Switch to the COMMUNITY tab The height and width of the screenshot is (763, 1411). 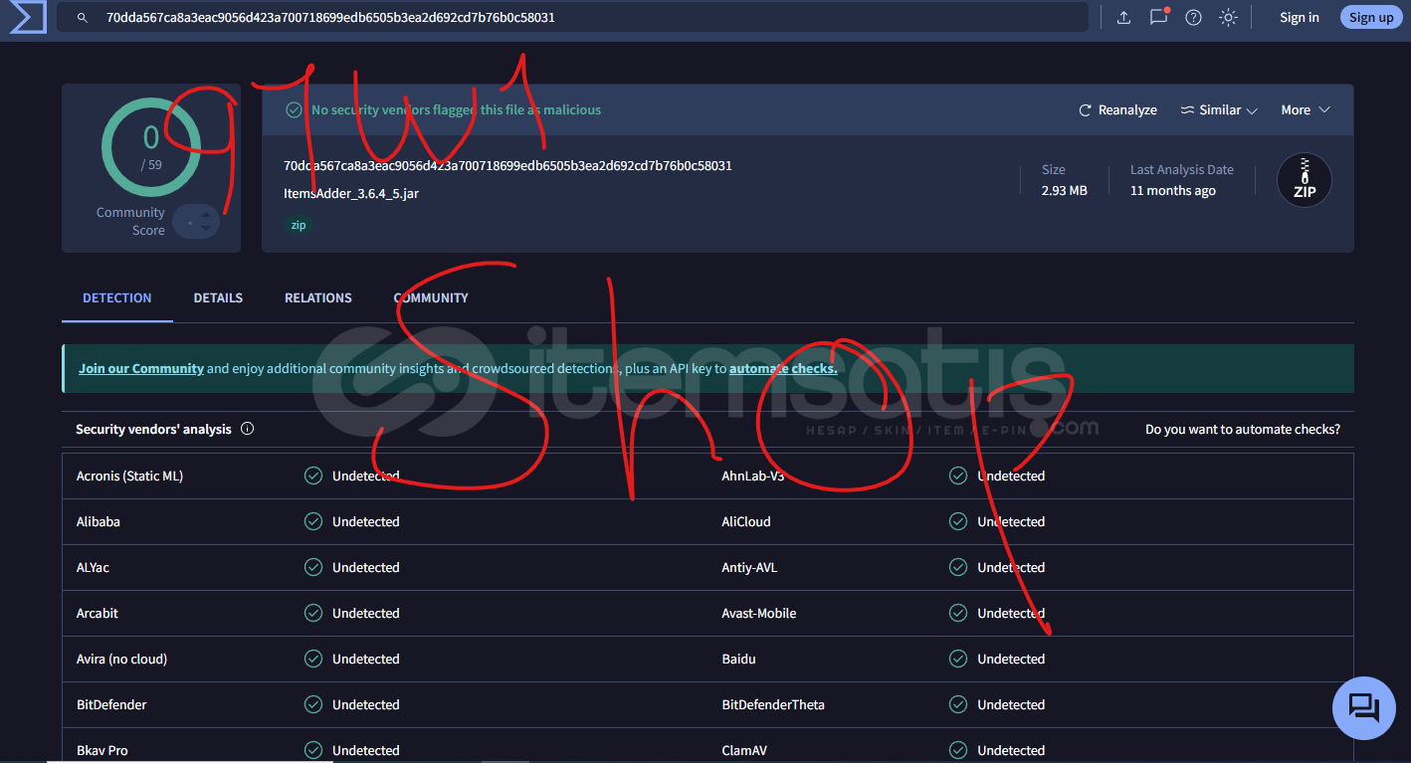tap(431, 297)
